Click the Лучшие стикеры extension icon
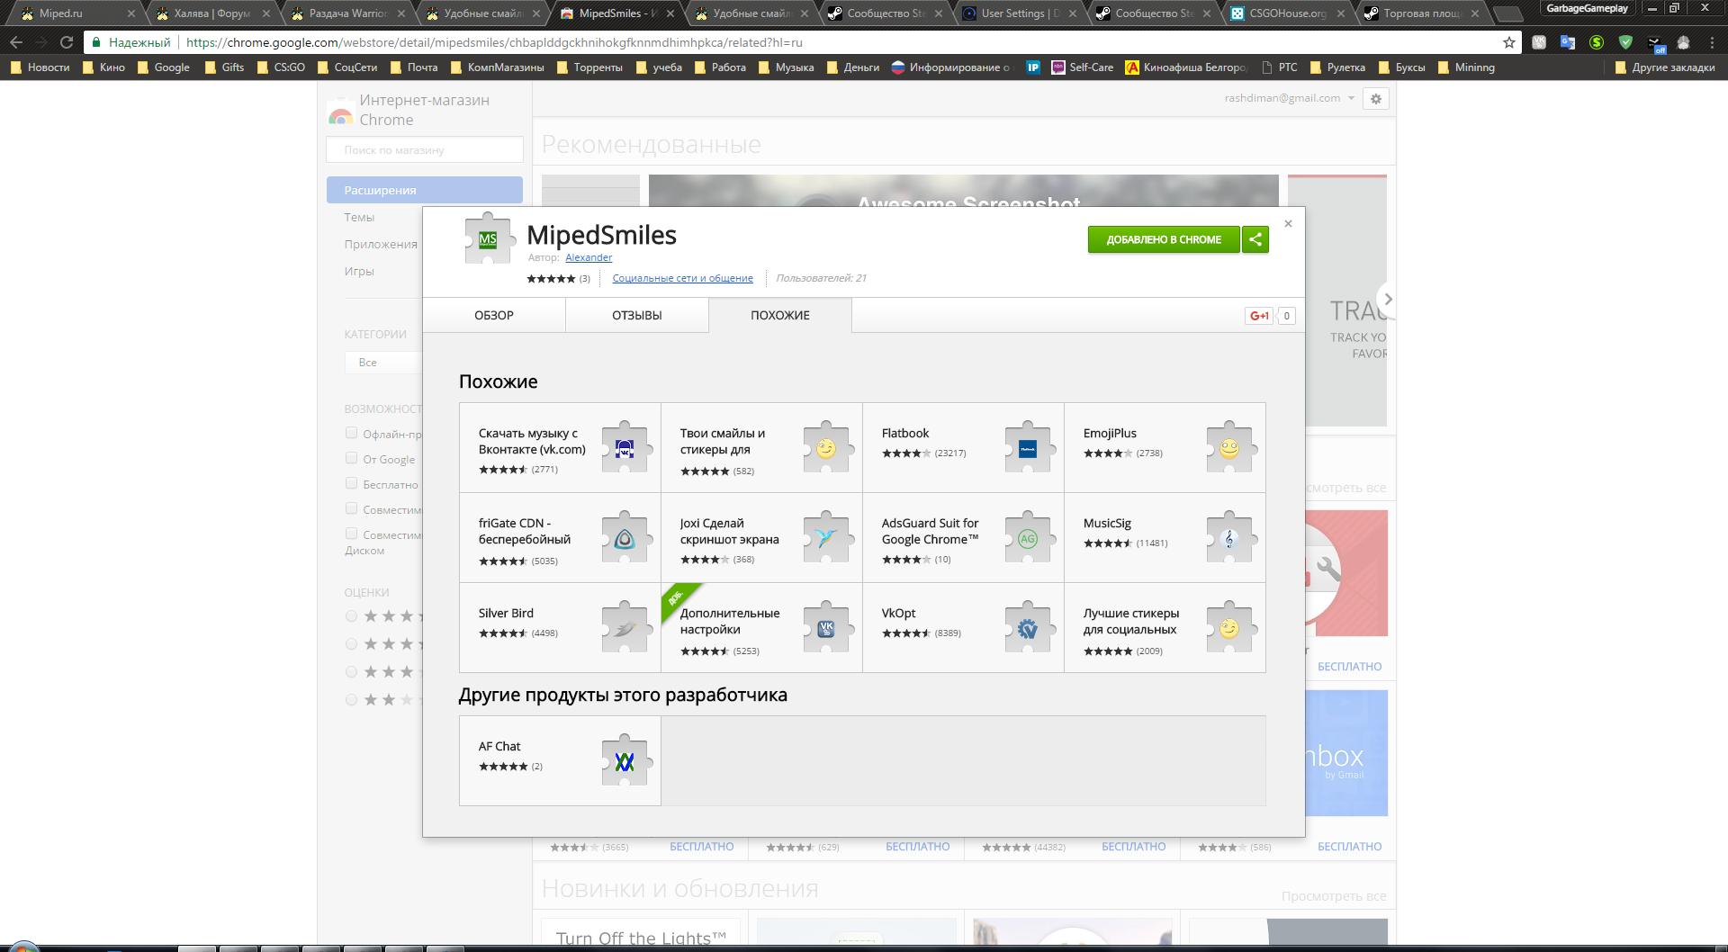The width and height of the screenshot is (1728, 952). click(x=1230, y=627)
